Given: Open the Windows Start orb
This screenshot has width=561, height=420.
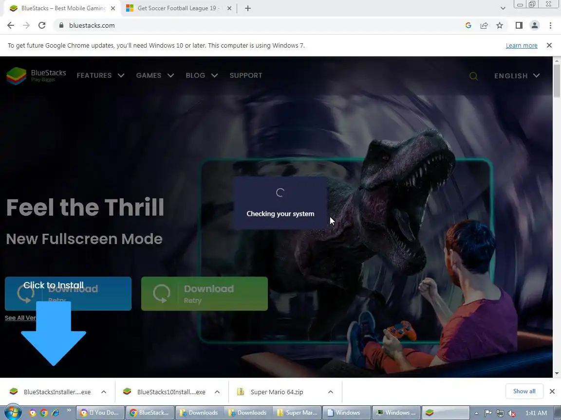Looking at the screenshot, I should click(x=13, y=413).
